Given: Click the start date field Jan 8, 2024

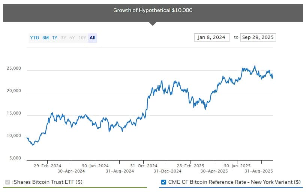Looking at the screenshot, I should tap(212, 37).
